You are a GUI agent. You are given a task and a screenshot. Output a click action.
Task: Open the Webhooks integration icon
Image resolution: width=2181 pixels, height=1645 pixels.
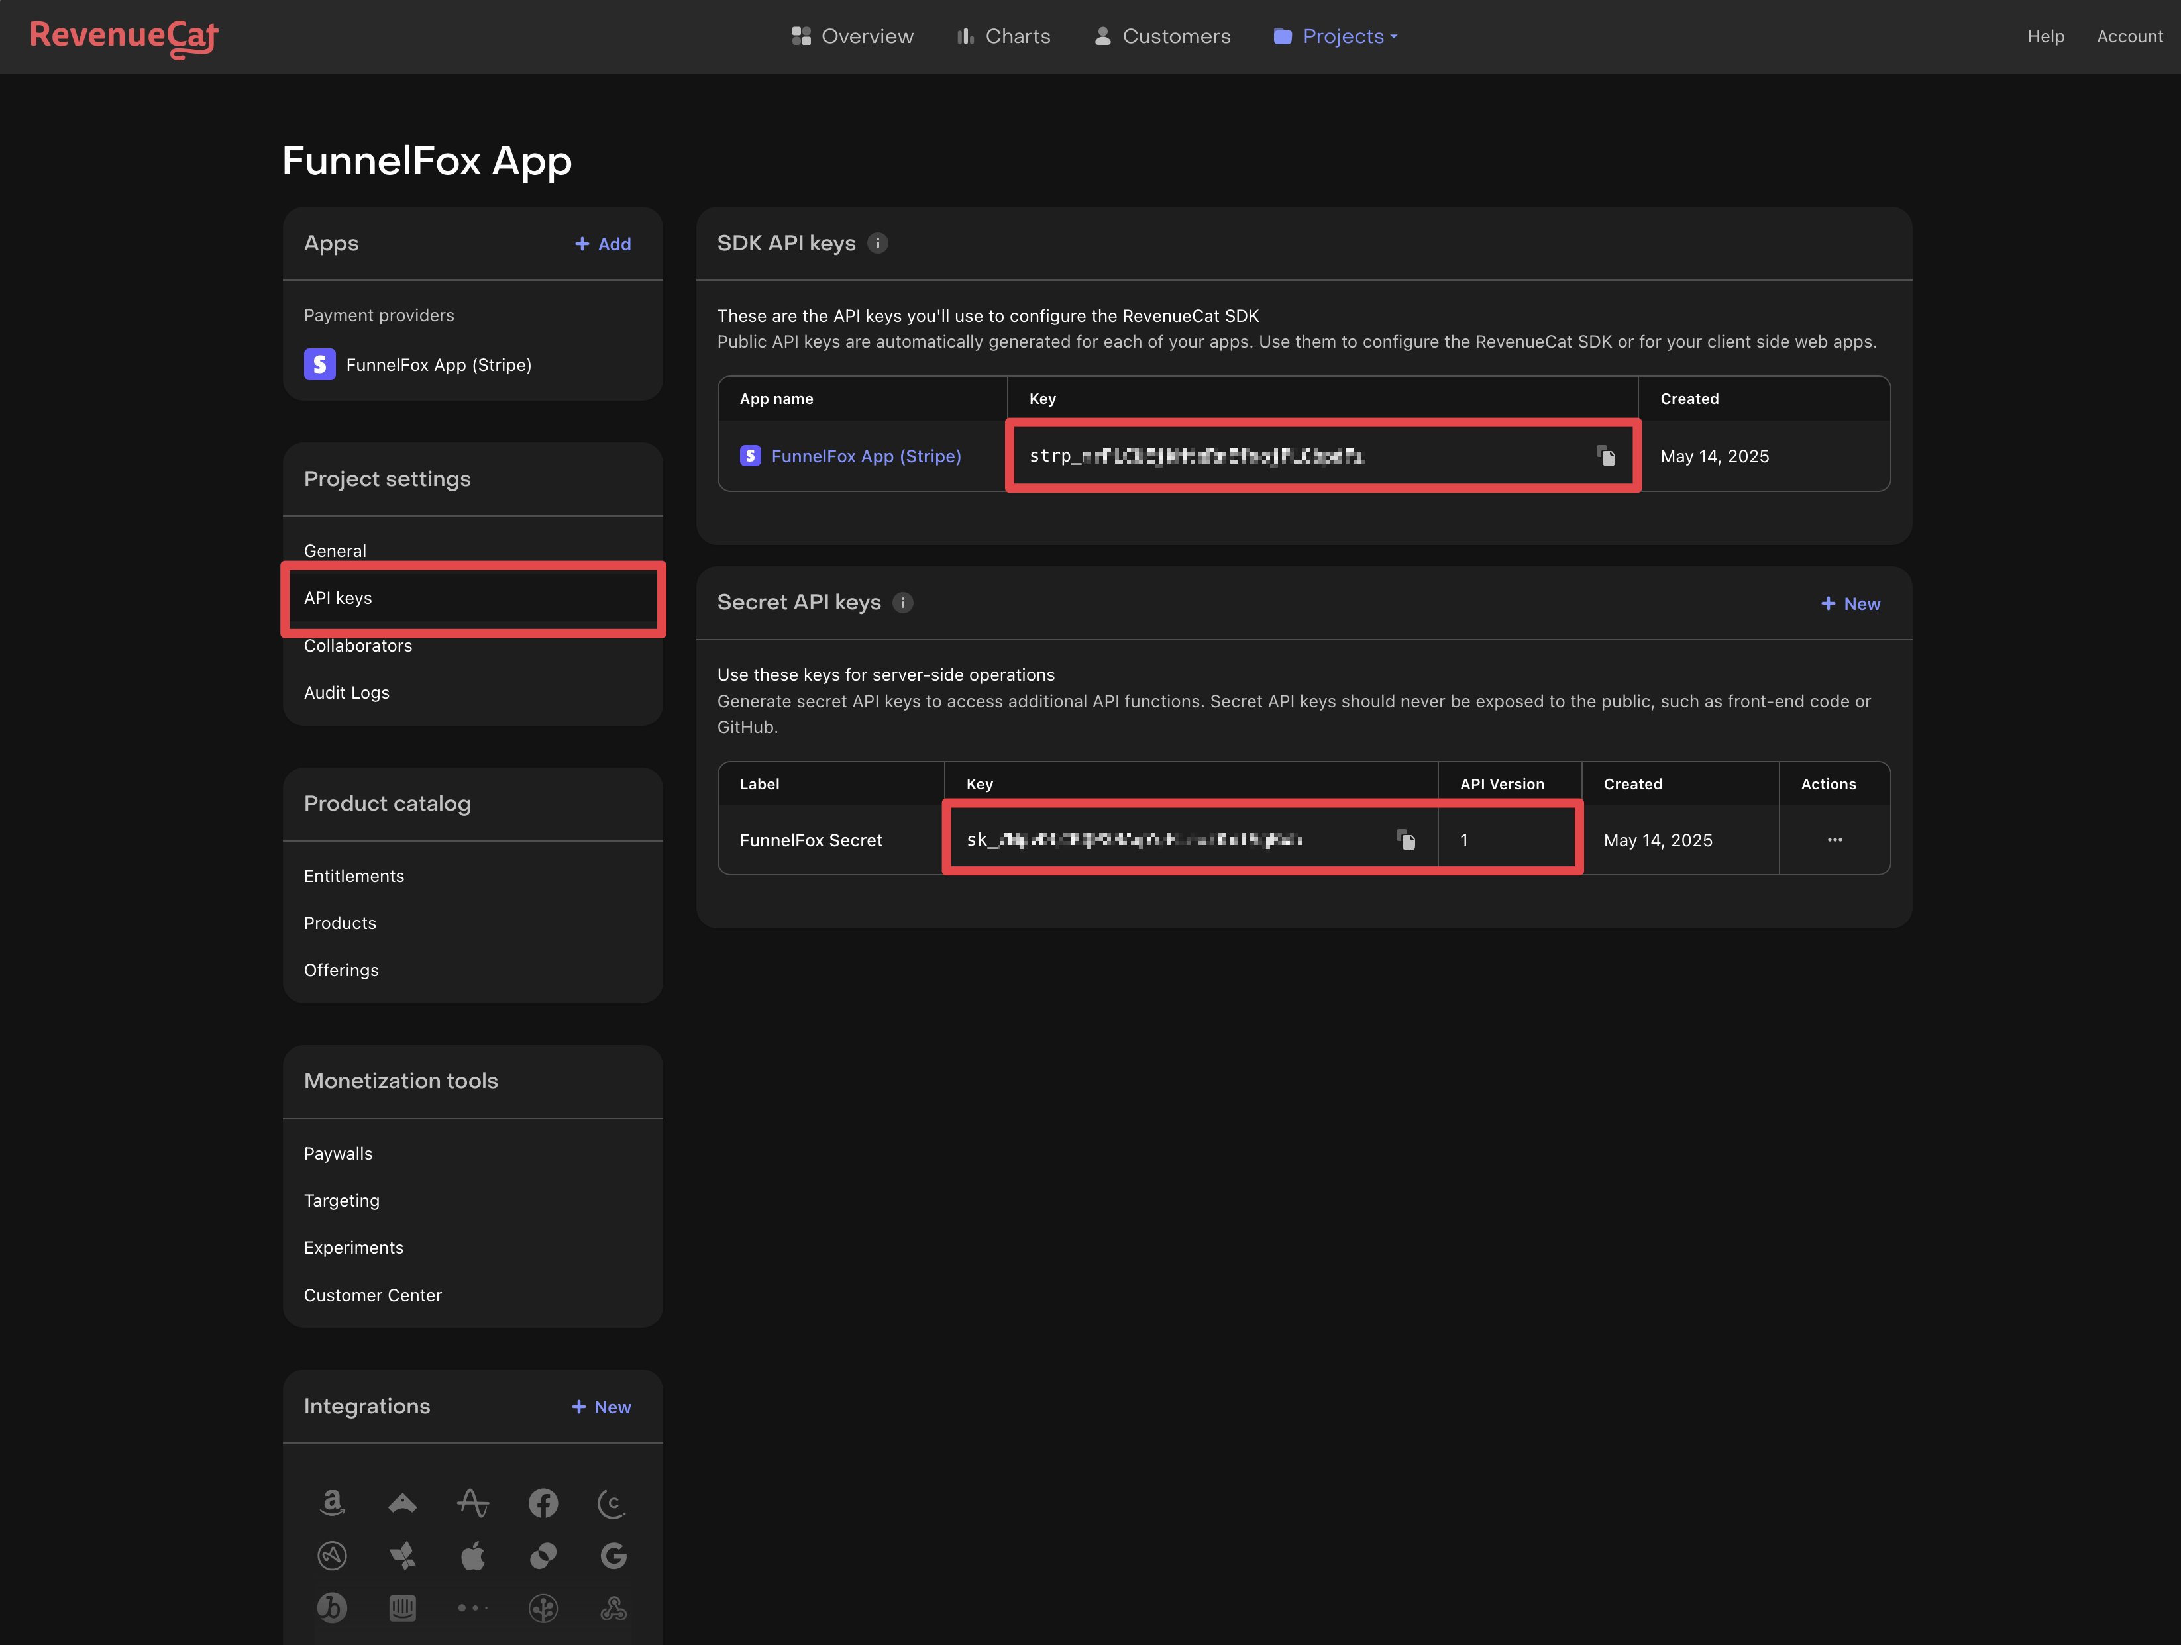(613, 1609)
